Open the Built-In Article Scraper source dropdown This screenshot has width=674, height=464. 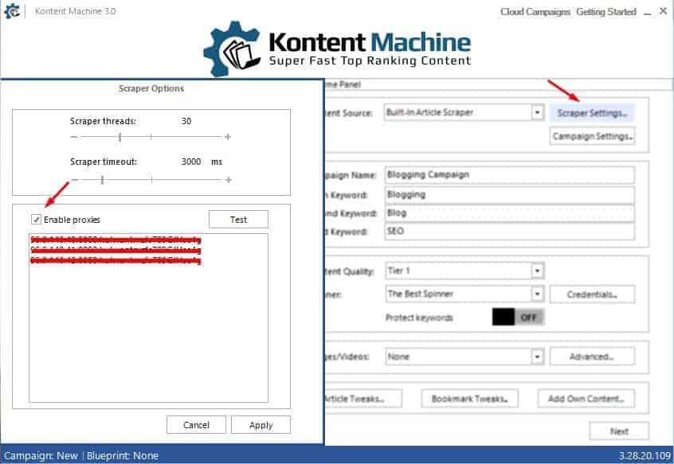pyautogui.click(x=537, y=112)
